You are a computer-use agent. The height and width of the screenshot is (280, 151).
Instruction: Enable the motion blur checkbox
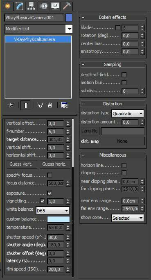[x=124, y=82]
